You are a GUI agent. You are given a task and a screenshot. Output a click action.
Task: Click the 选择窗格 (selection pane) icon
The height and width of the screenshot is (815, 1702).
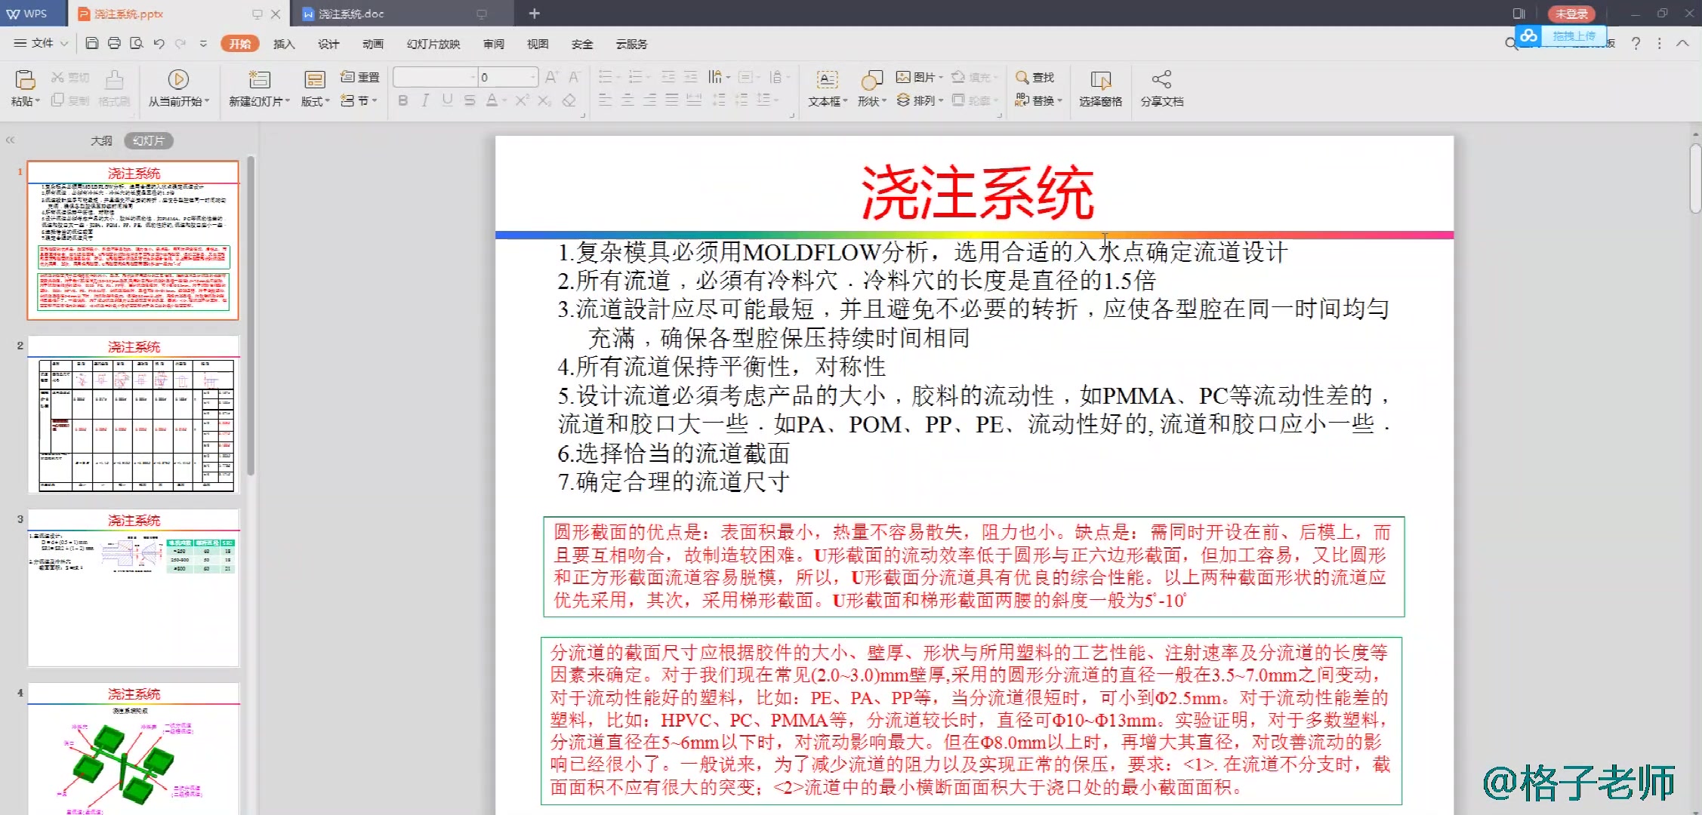coord(1100,88)
